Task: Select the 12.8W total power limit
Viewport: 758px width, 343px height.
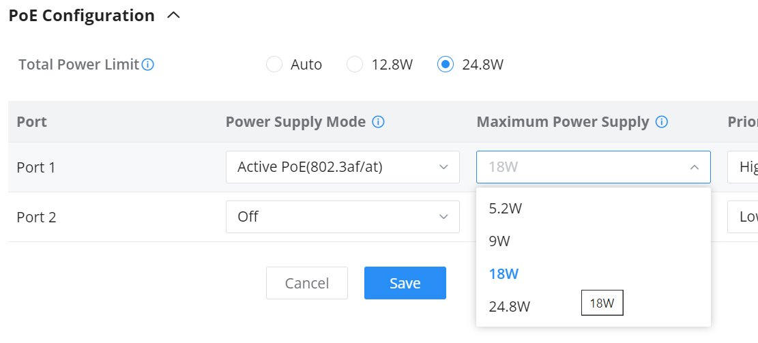Action: pos(355,65)
